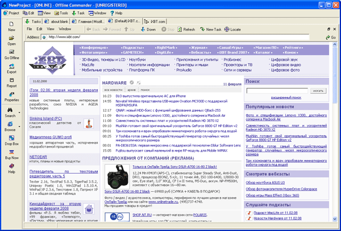Open the SHOP.NT.RU store link
The image size is (341, 231).
pyautogui.click(x=142, y=215)
